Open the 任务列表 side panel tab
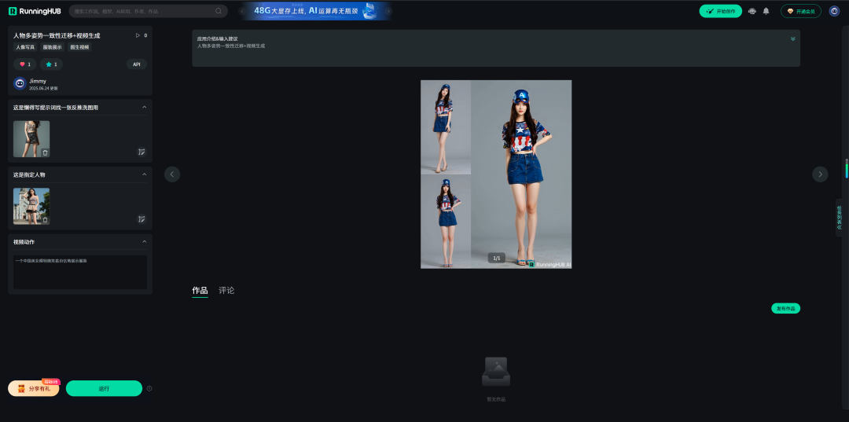This screenshot has width=849, height=422. pyautogui.click(x=840, y=218)
